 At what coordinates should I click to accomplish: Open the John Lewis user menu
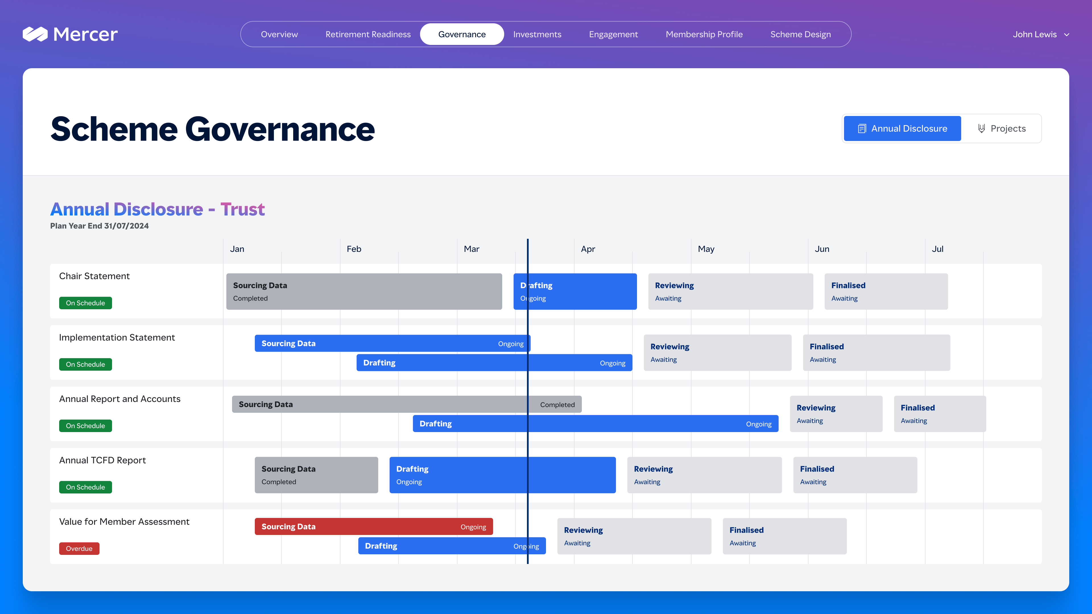[1041, 34]
